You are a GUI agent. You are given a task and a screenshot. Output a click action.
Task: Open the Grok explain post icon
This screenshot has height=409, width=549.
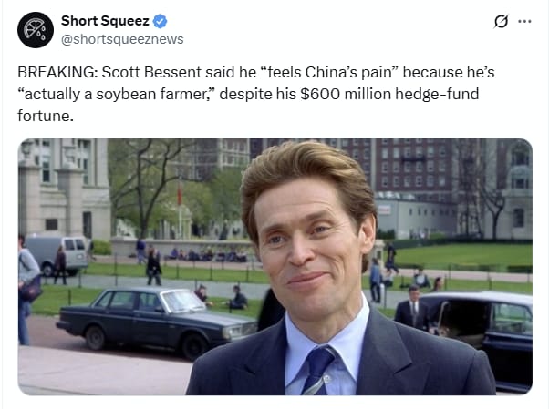pyautogui.click(x=501, y=21)
